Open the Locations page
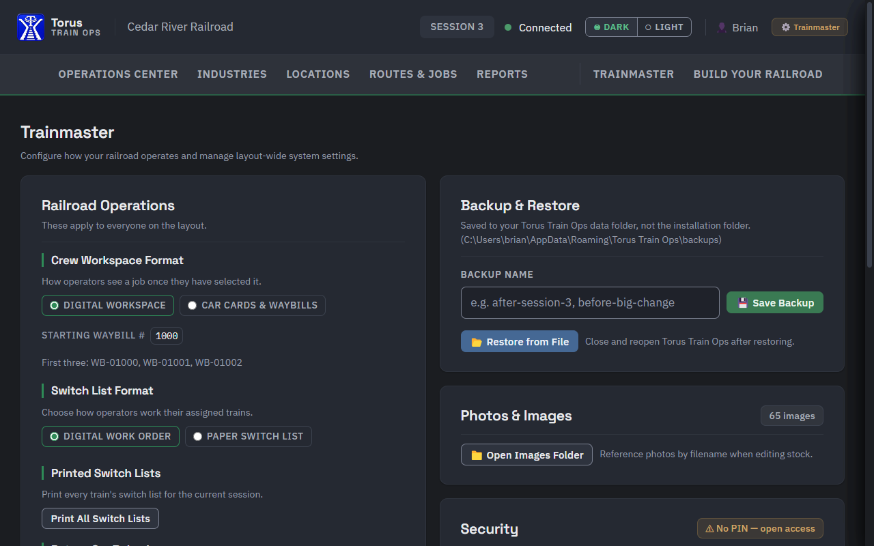Image resolution: width=874 pixels, height=546 pixels. [318, 74]
